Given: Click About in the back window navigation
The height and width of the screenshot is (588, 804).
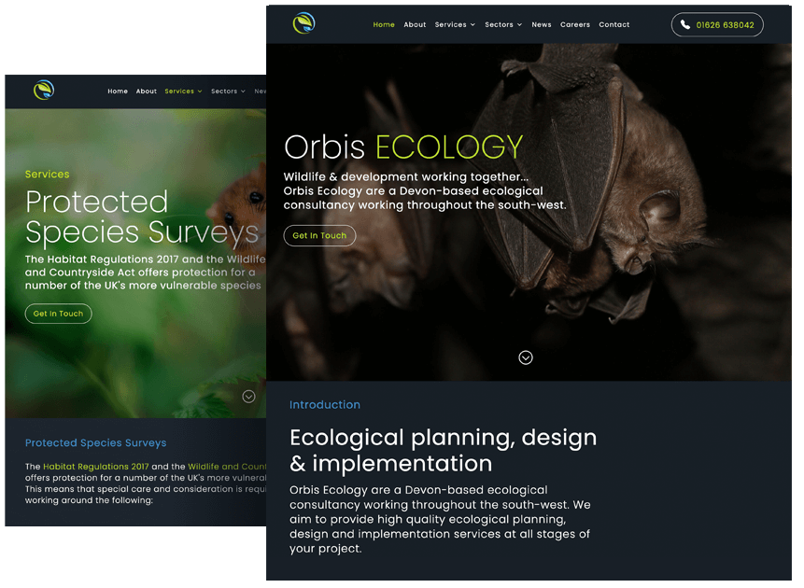Looking at the screenshot, I should [147, 91].
